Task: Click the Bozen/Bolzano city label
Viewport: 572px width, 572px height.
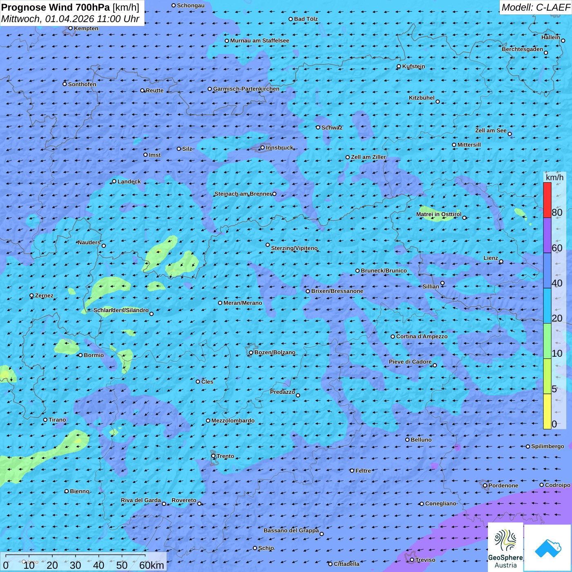Action: (275, 352)
